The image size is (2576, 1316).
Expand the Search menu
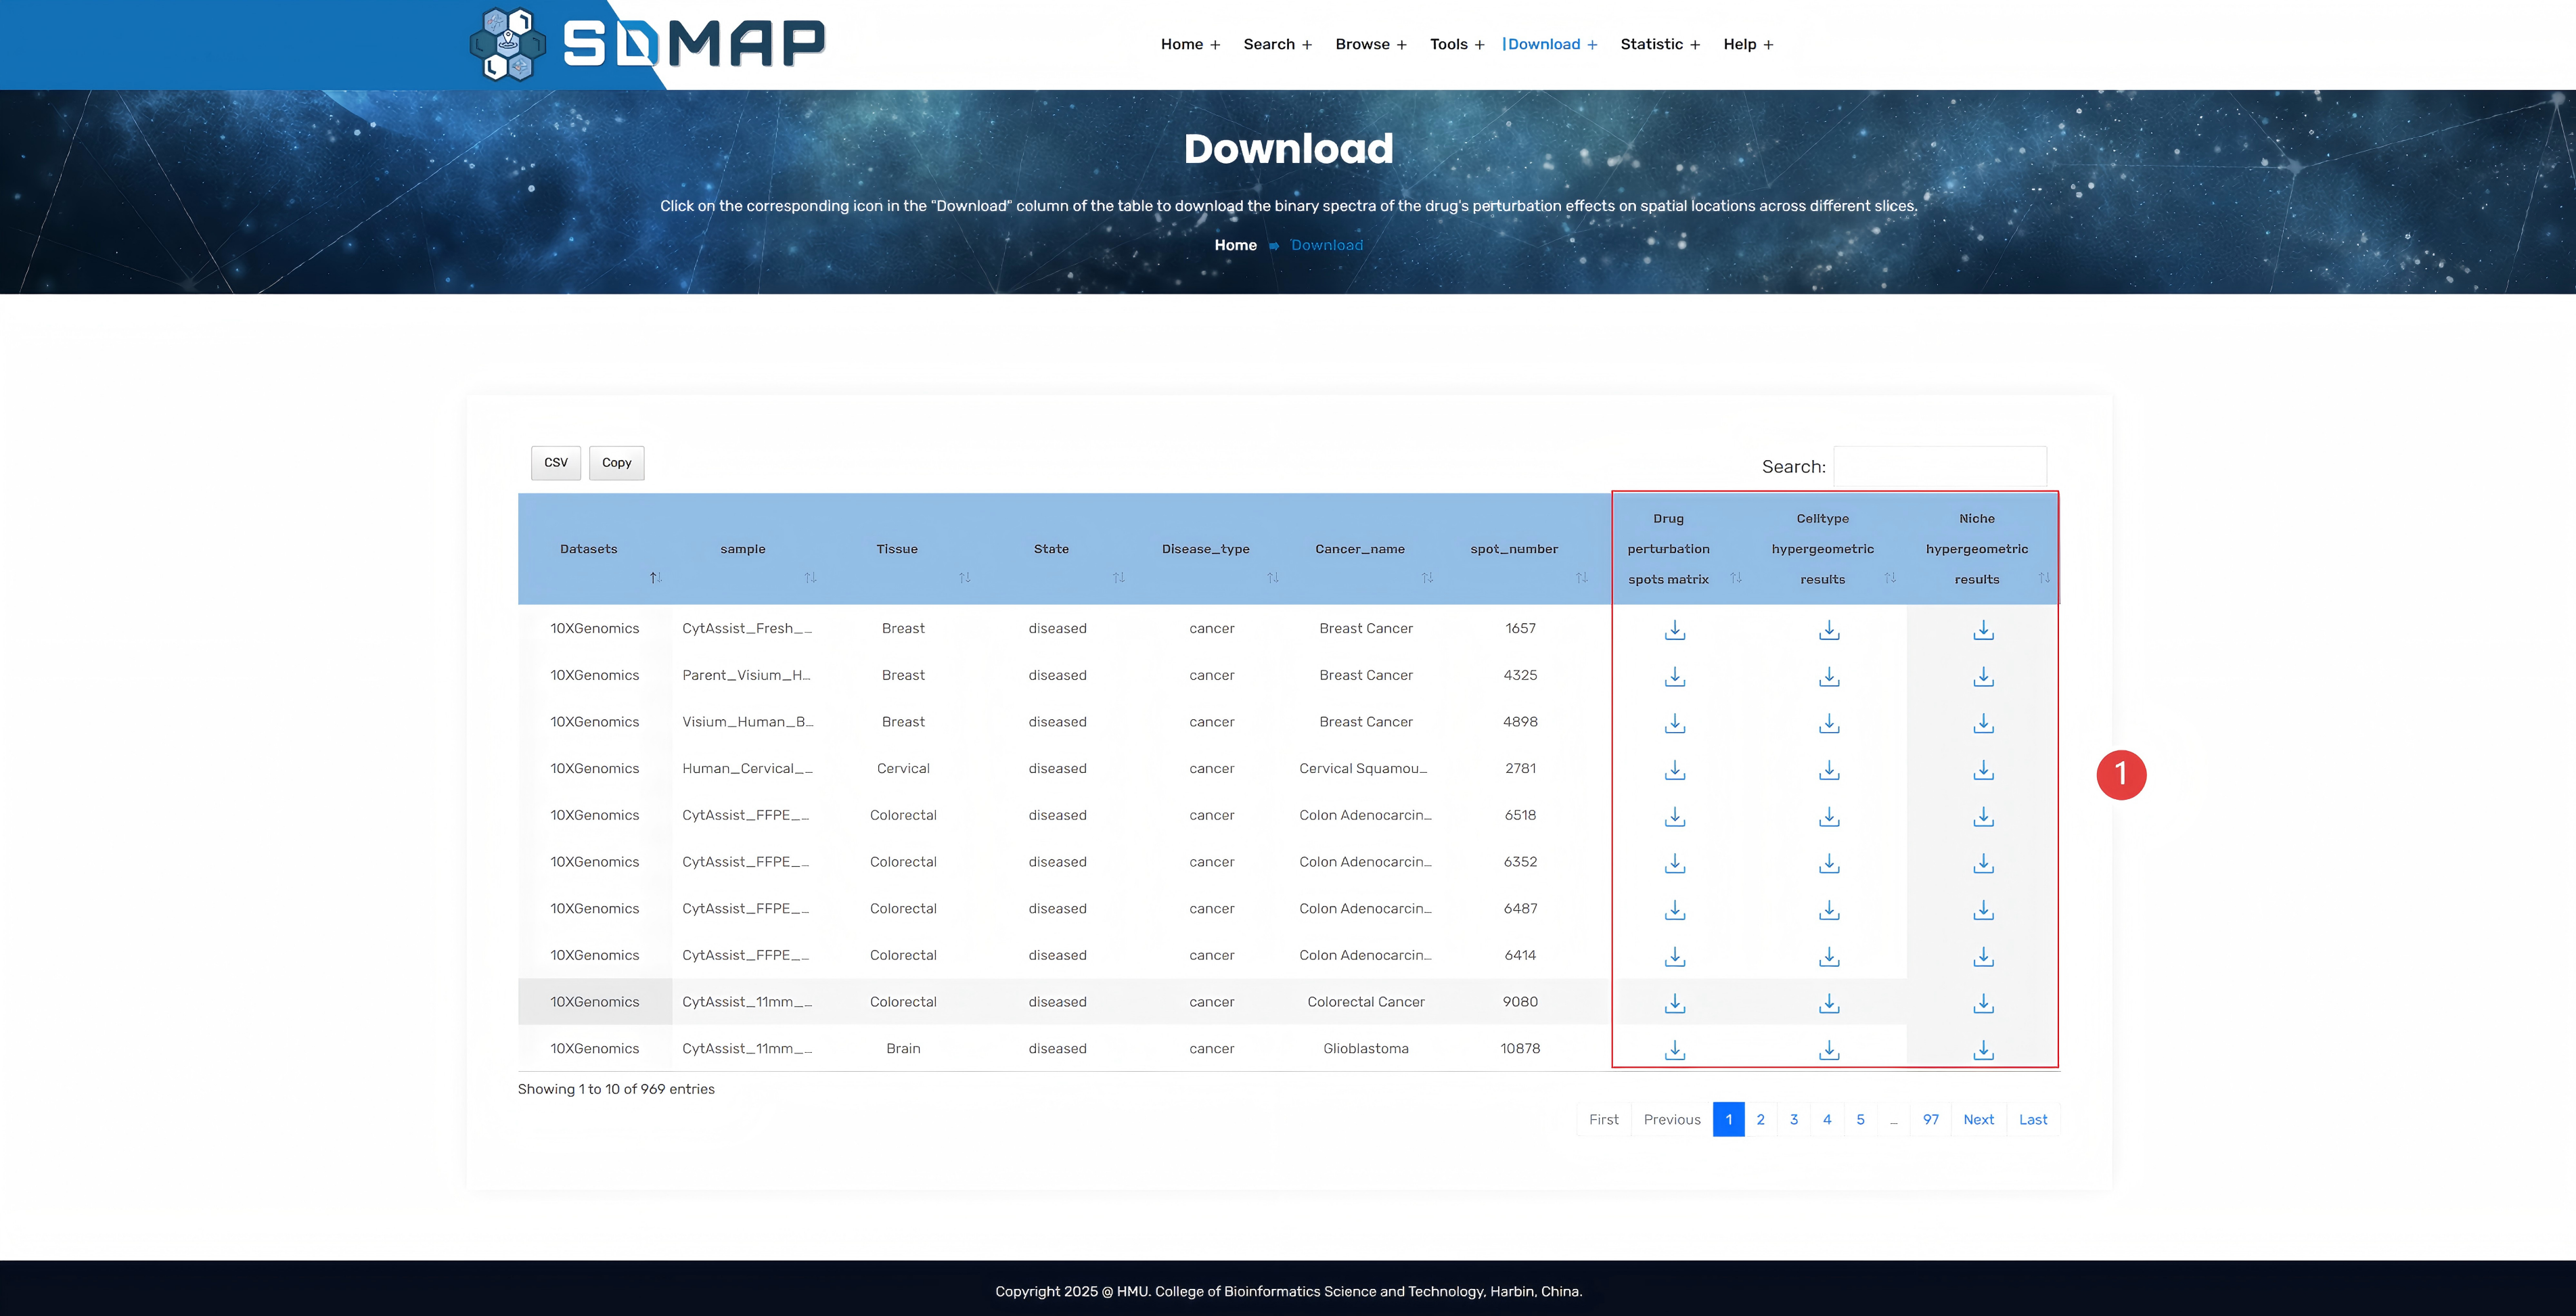1277,44
